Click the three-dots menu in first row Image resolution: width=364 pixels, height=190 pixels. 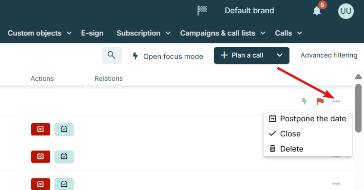336,101
